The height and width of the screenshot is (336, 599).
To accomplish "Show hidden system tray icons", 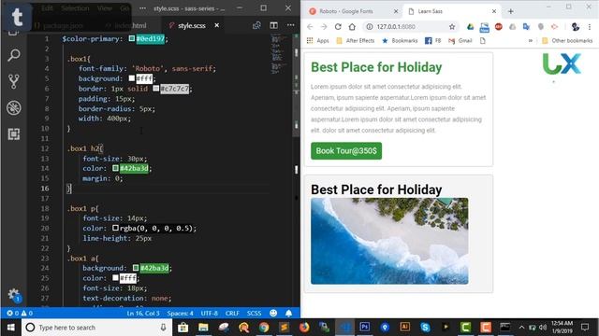I will click(x=521, y=328).
